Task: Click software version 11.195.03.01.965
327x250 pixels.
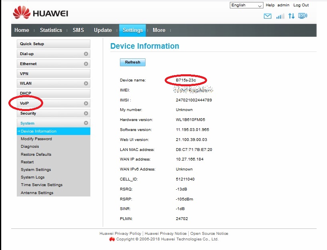Action: (x=192, y=130)
